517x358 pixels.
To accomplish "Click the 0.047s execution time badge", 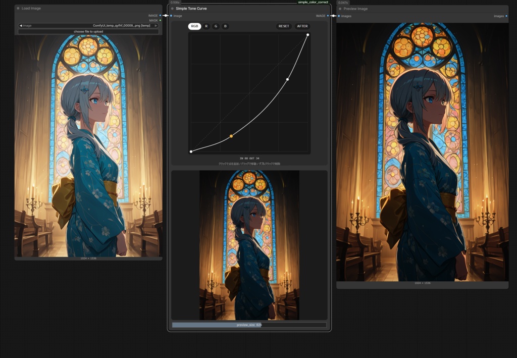I will point(343,3).
